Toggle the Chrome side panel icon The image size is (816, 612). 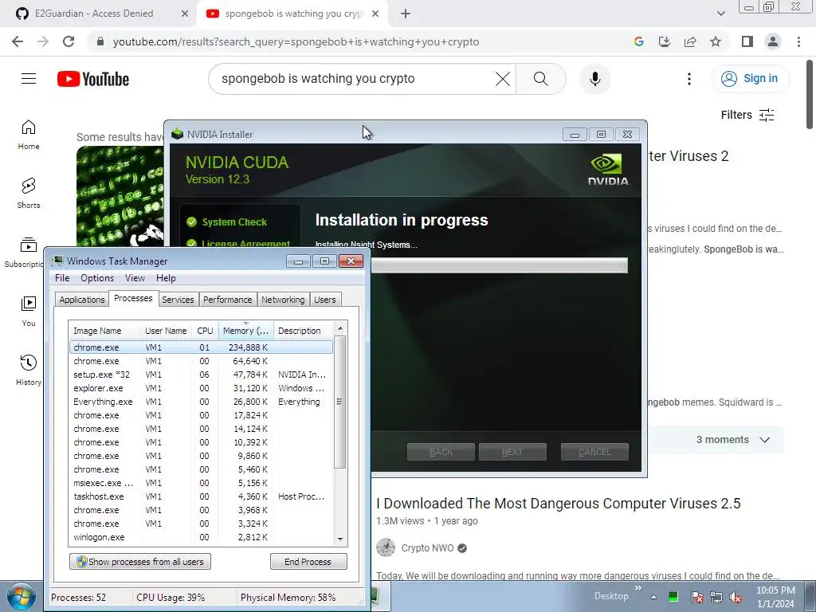pyautogui.click(x=747, y=41)
